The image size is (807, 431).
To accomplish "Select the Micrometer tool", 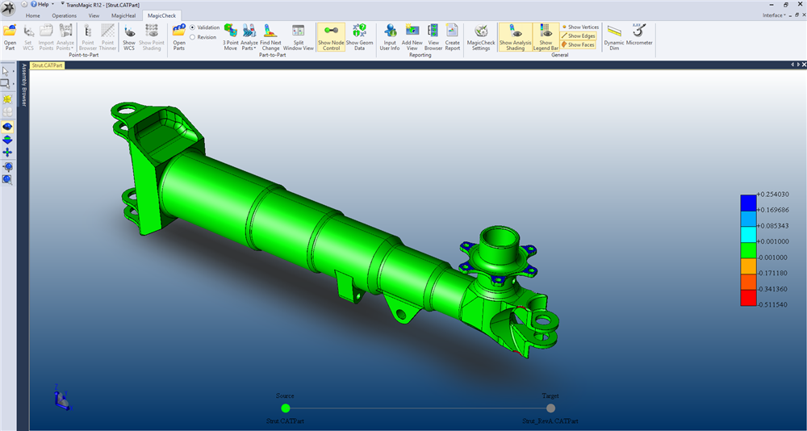I will (639, 34).
